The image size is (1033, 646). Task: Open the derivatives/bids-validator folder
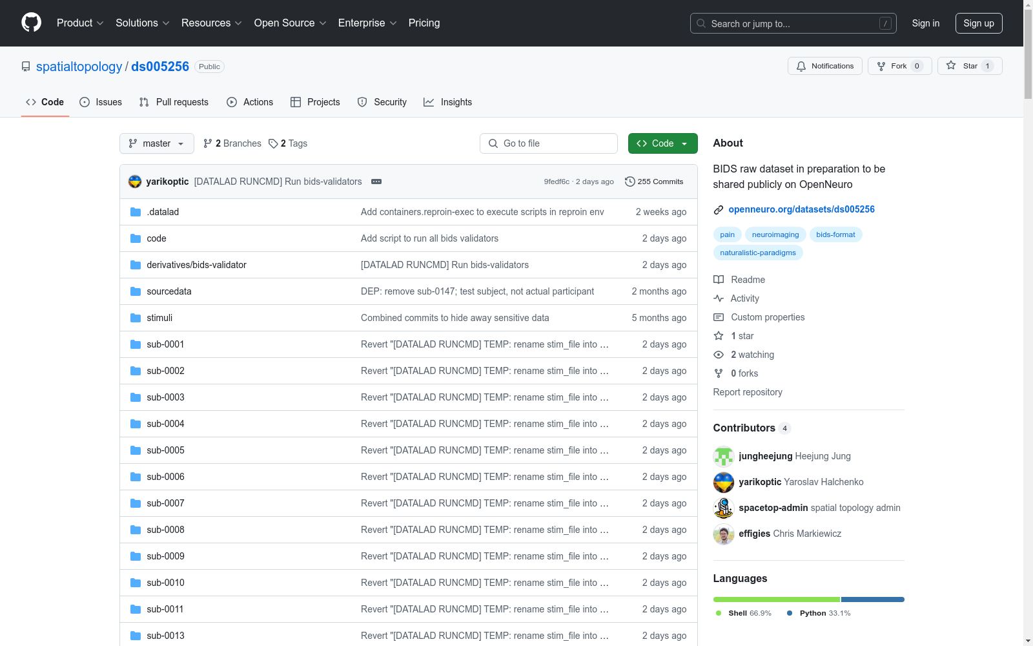click(x=196, y=265)
